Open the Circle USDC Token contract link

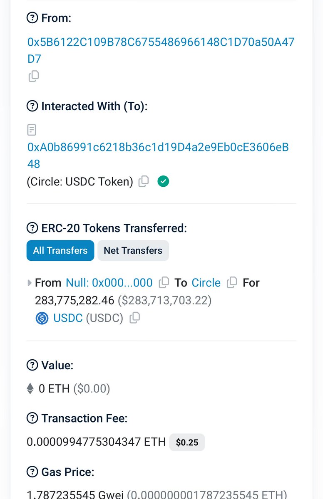point(161,147)
